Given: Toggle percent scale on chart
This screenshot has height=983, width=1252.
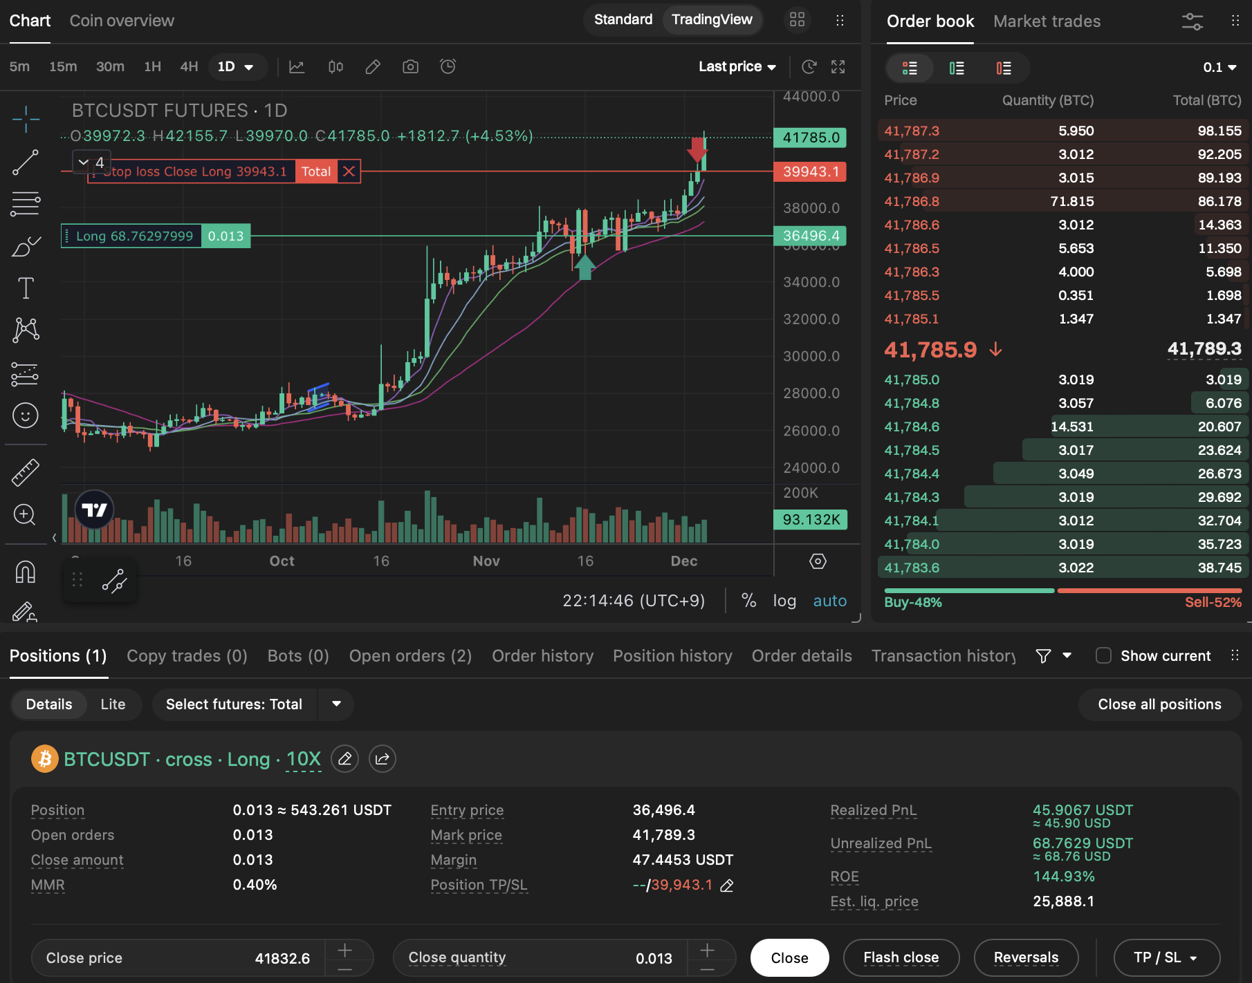Looking at the screenshot, I should coord(748,601).
